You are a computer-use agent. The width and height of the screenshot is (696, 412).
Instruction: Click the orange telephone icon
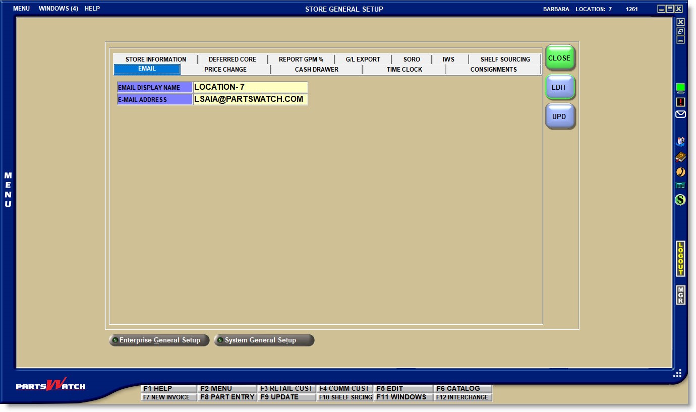tap(680, 172)
